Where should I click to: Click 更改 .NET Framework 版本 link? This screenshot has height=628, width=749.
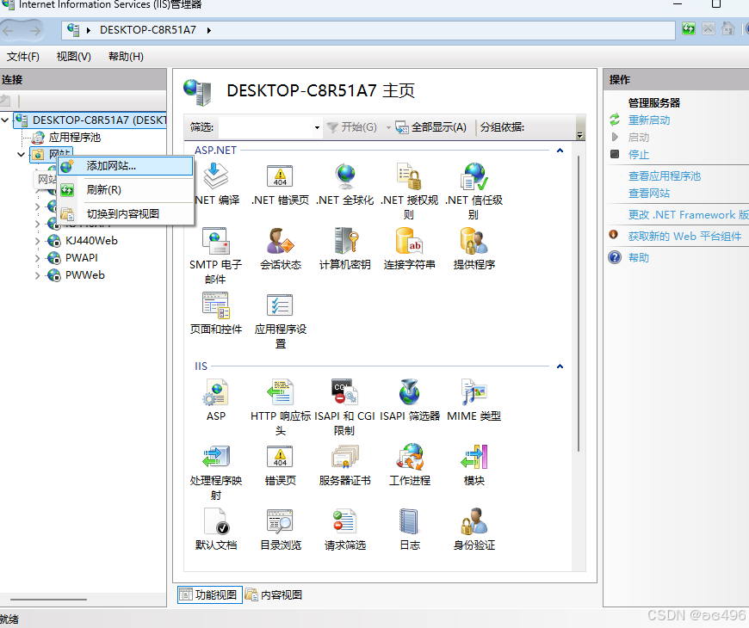click(x=689, y=215)
